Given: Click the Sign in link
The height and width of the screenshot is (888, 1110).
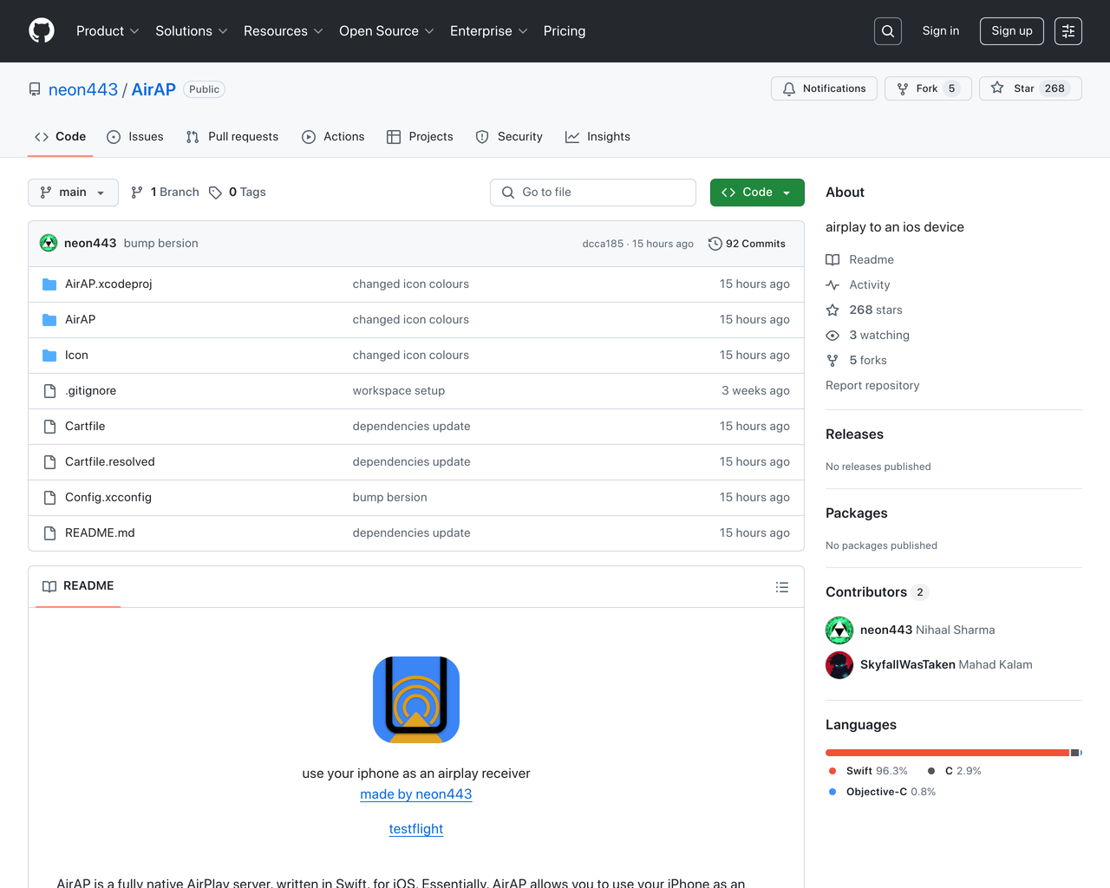Looking at the screenshot, I should click(x=941, y=31).
